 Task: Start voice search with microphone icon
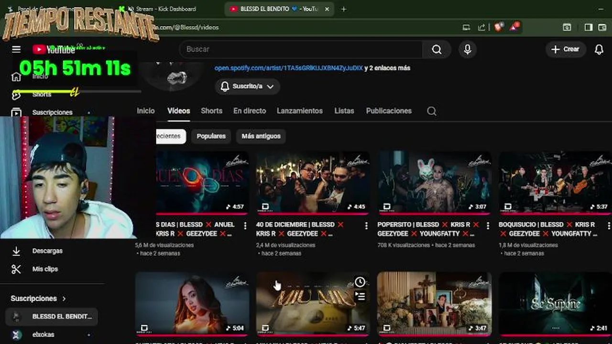(468, 49)
